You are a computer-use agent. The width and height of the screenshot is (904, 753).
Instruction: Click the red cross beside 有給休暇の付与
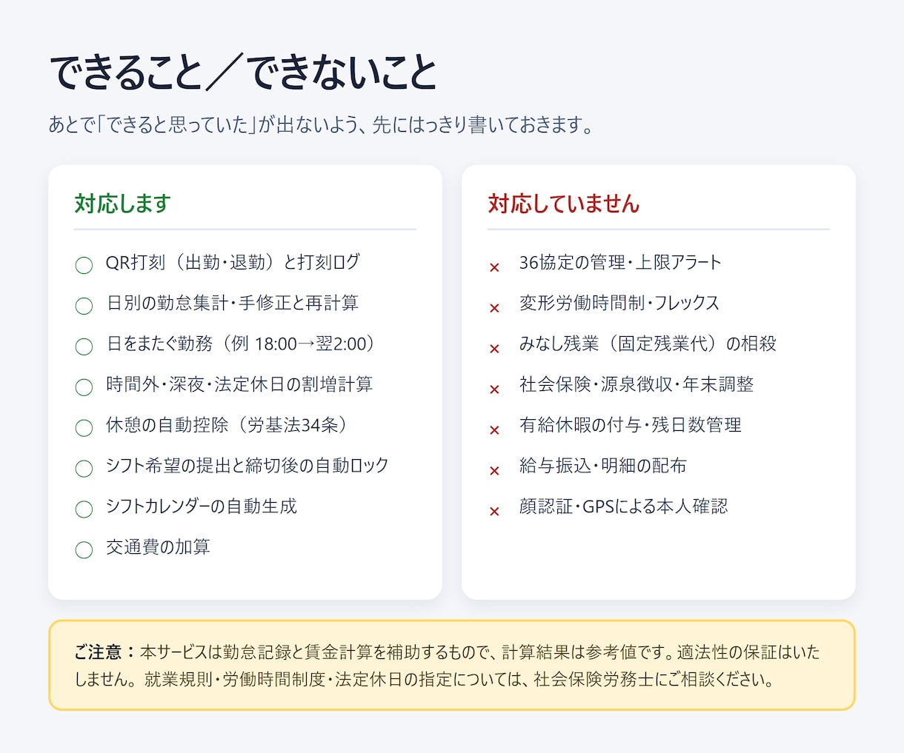point(494,430)
